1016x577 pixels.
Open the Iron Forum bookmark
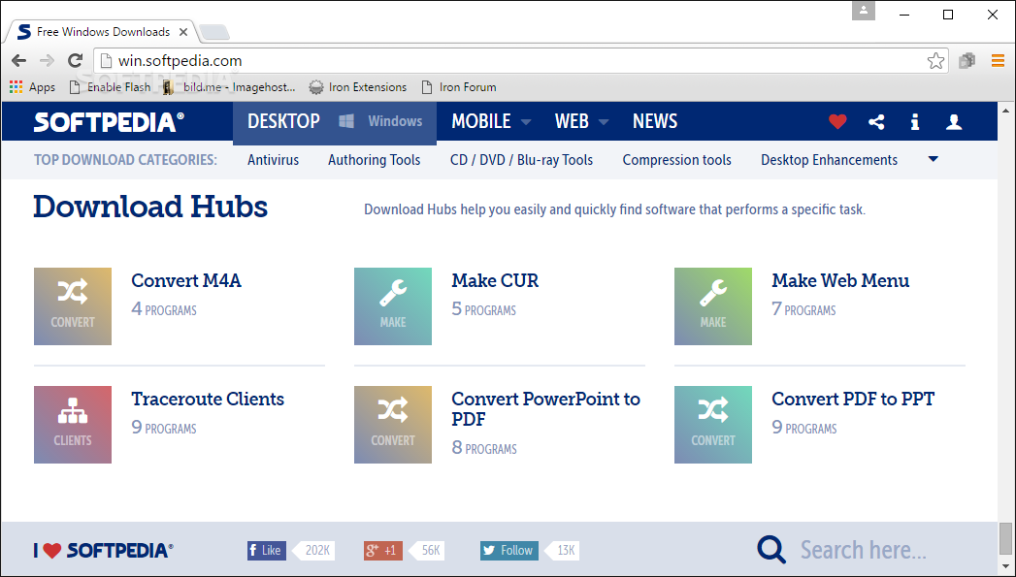tap(459, 86)
